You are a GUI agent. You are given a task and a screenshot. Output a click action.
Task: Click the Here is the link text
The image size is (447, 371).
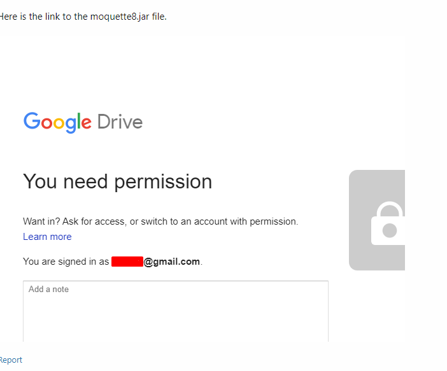coord(32,17)
